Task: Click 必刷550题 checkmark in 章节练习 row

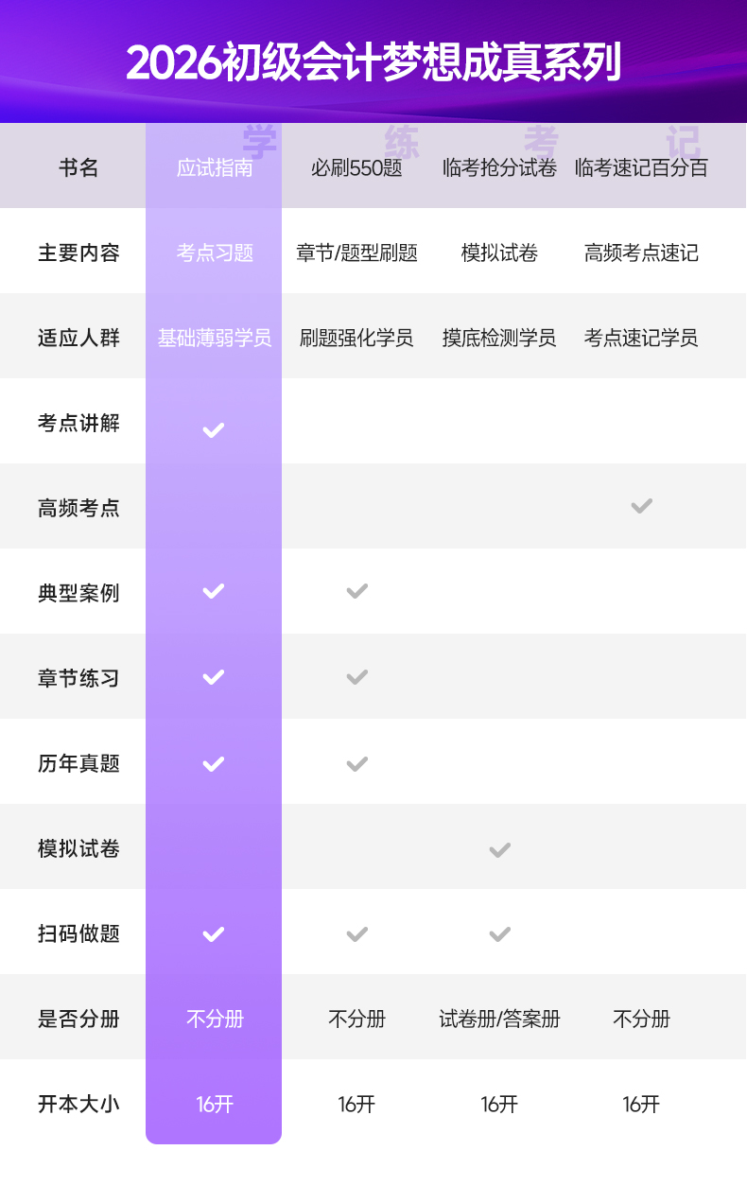Action: point(356,677)
